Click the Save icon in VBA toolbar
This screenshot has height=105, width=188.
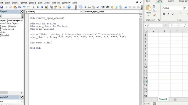click(1, 7)
